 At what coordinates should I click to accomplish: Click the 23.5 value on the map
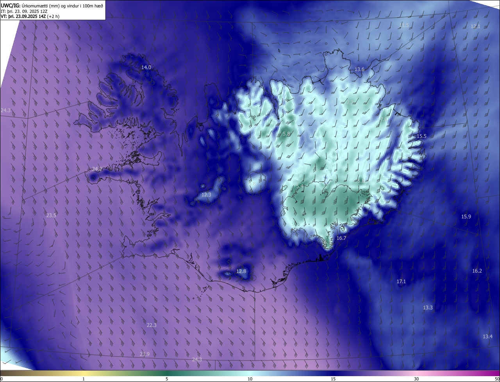51,216
